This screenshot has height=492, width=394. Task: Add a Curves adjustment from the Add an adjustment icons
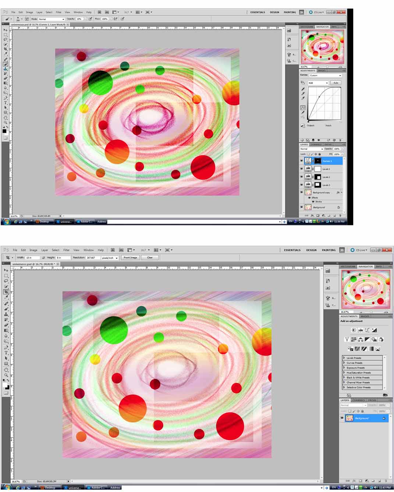[x=367, y=330]
